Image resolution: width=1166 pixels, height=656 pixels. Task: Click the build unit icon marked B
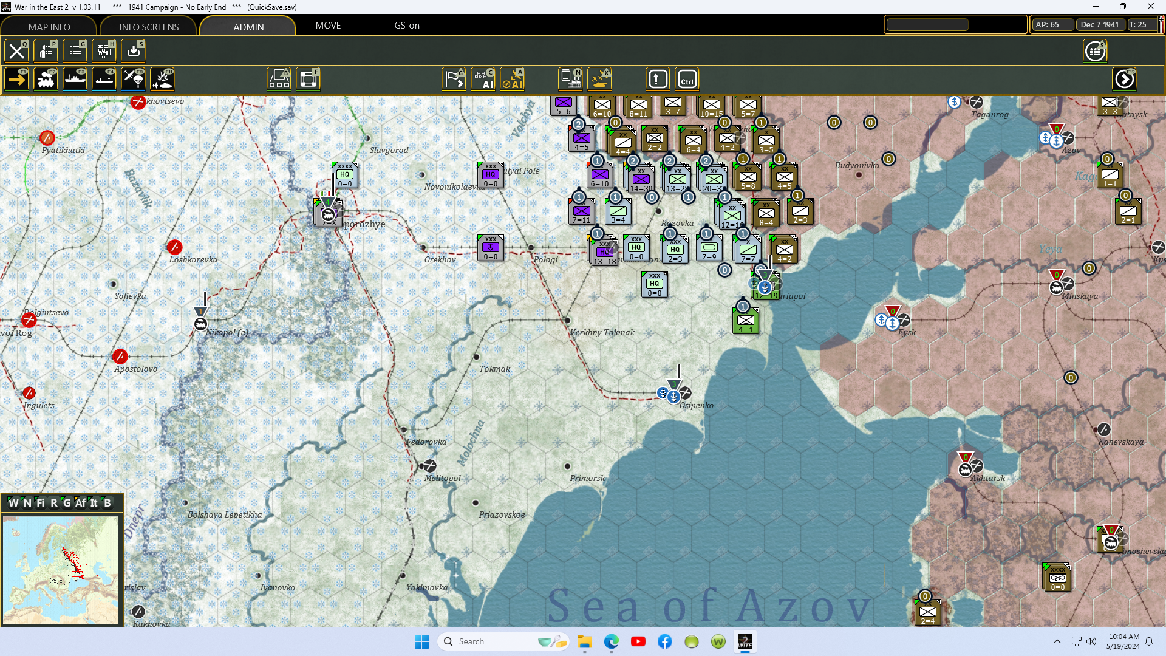click(x=279, y=80)
